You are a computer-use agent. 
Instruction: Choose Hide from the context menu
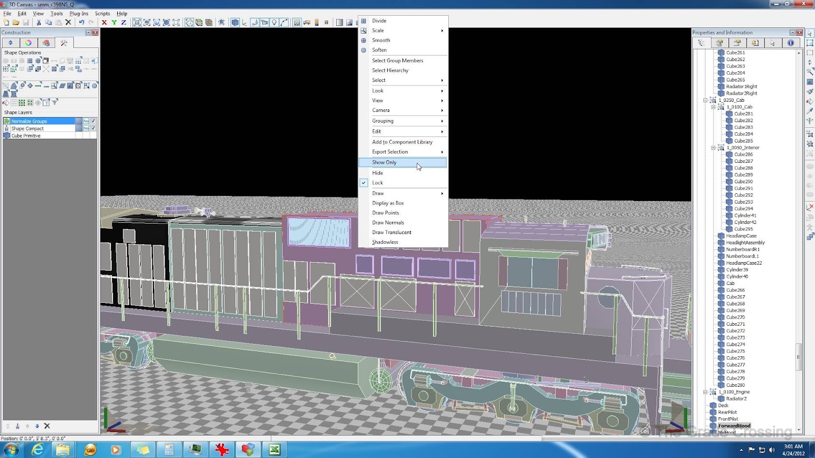click(x=403, y=173)
